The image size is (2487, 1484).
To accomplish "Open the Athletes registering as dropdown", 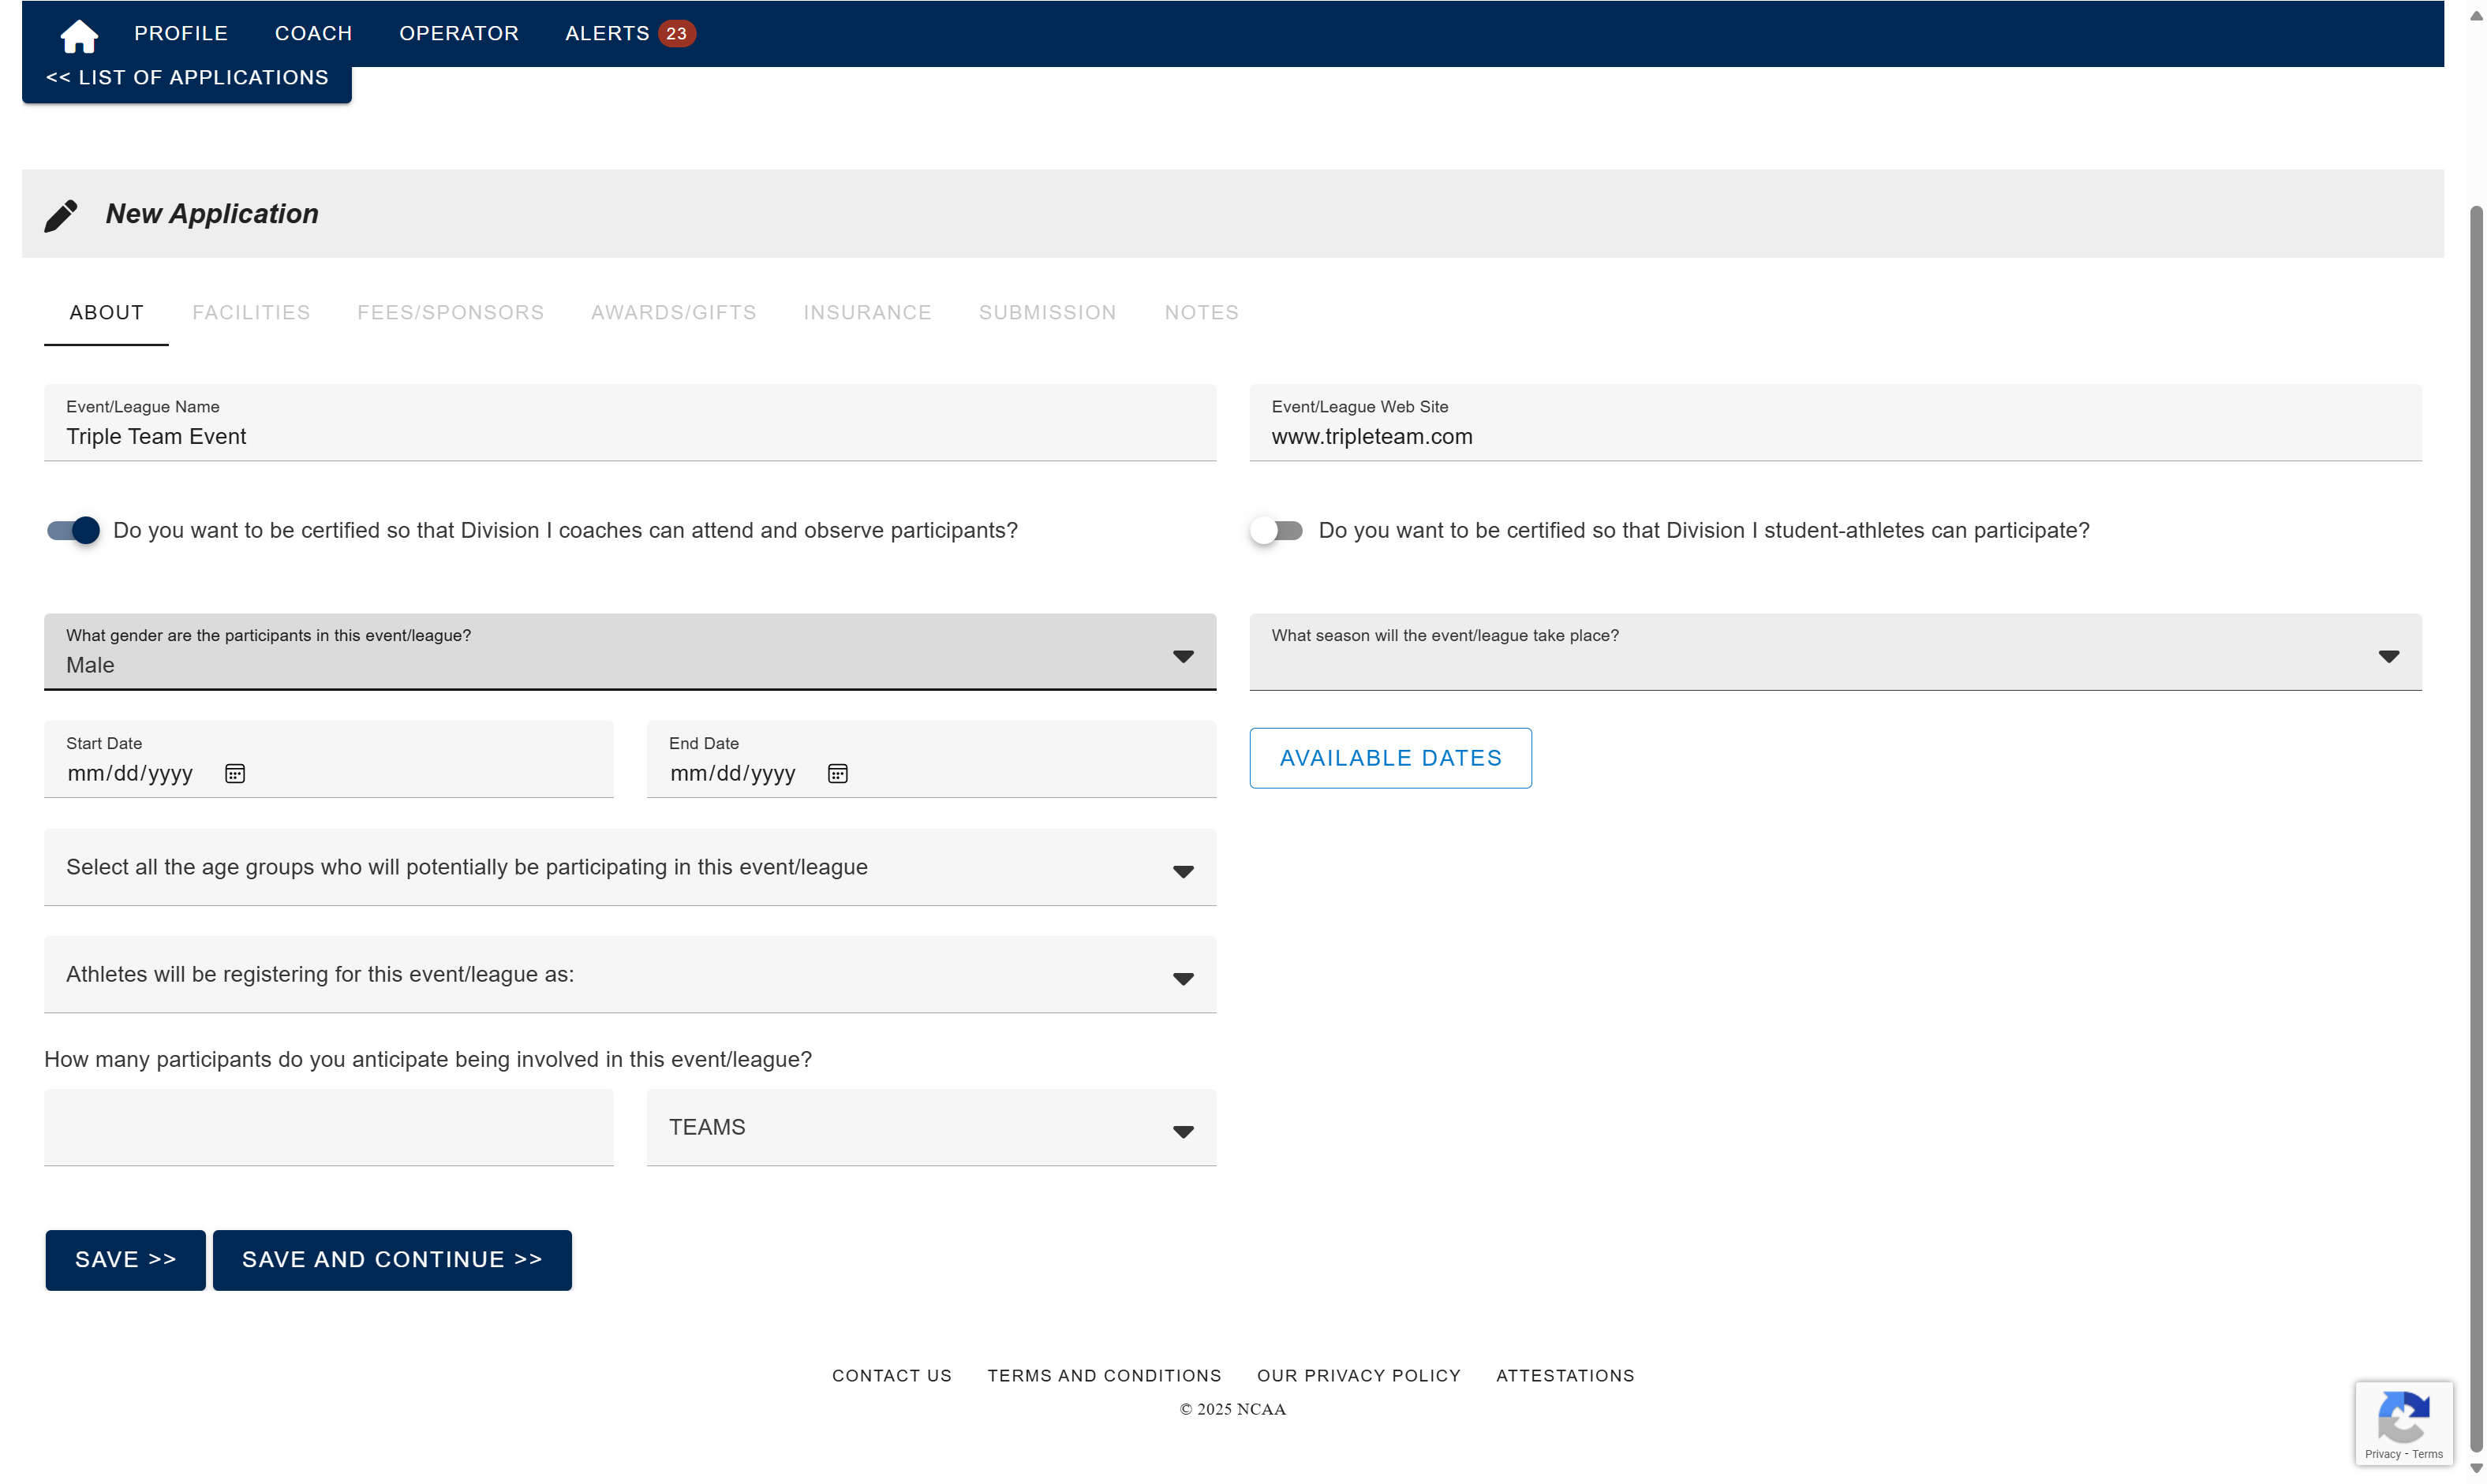I will (x=630, y=974).
